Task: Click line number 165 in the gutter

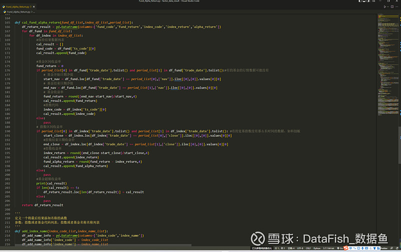Action: (x=8, y=23)
